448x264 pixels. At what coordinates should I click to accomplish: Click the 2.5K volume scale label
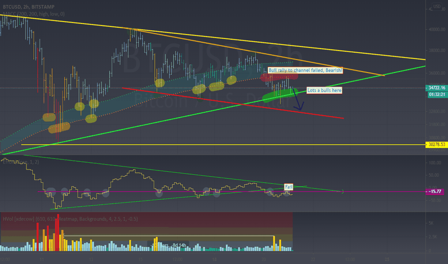(433, 237)
